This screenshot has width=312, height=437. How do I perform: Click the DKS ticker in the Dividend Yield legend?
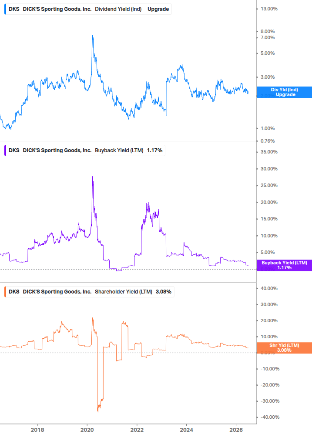coord(14,9)
